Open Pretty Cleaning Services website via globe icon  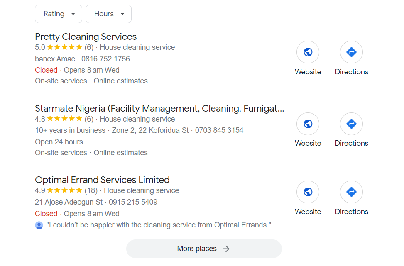click(x=308, y=52)
